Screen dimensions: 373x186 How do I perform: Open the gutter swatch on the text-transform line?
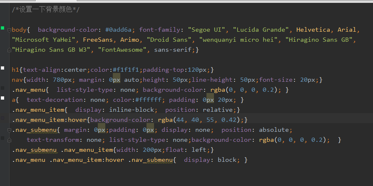(x=2, y=138)
